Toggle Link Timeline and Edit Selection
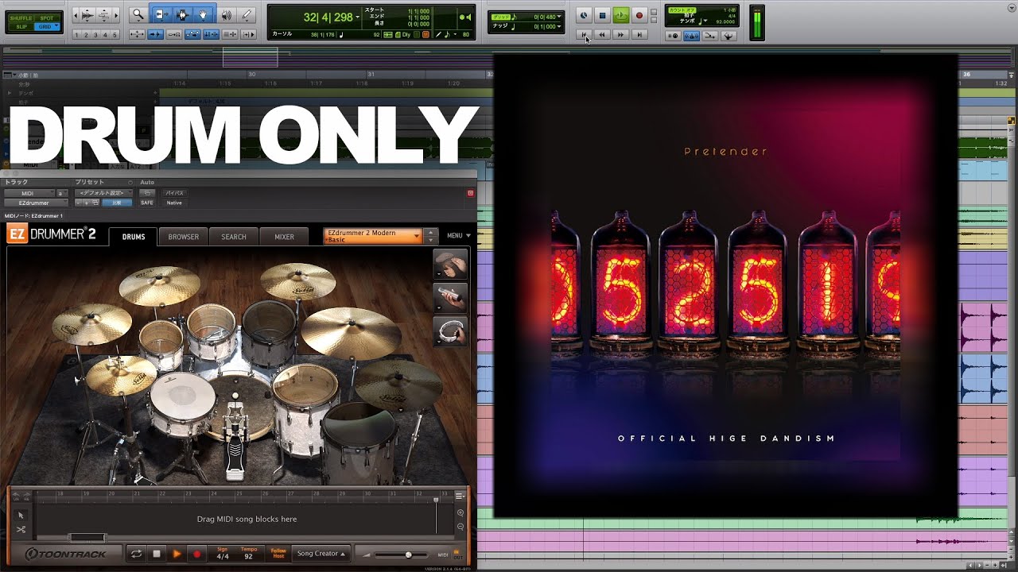This screenshot has width=1018, height=572. pos(211,34)
